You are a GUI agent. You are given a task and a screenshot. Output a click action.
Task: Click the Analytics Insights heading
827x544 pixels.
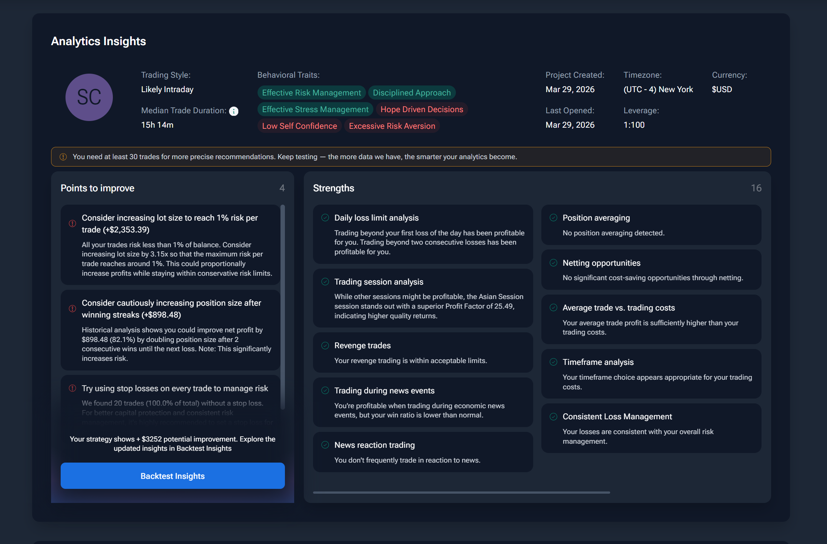coord(98,41)
